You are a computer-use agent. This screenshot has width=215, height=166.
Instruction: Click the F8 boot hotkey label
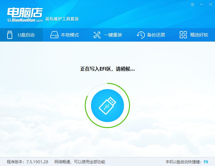(x=206, y=162)
